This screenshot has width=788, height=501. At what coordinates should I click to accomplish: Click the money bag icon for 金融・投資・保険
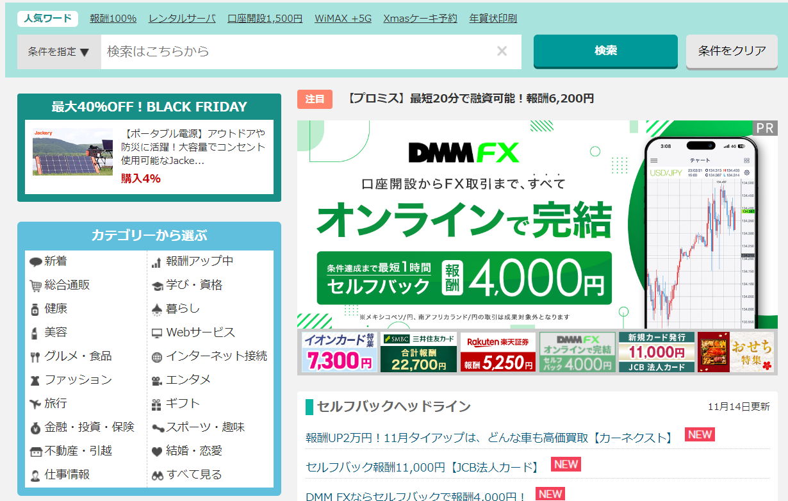coord(35,428)
